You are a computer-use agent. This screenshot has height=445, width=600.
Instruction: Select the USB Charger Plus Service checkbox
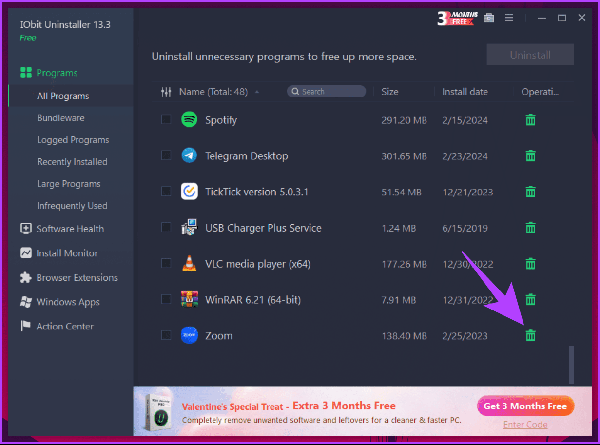tap(166, 228)
